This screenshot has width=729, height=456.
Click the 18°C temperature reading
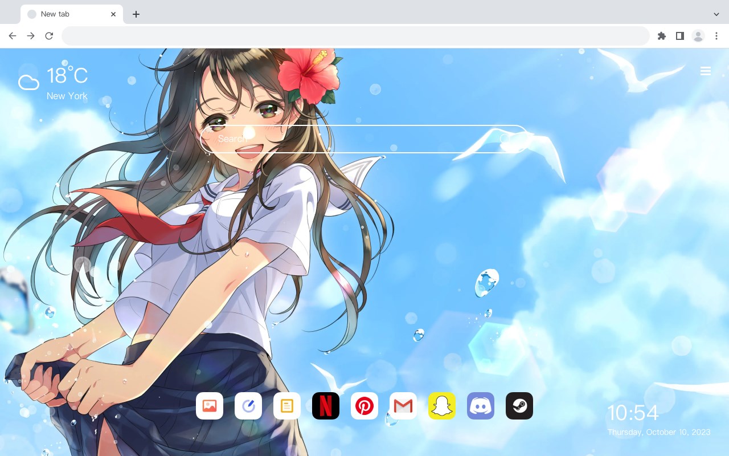67,76
